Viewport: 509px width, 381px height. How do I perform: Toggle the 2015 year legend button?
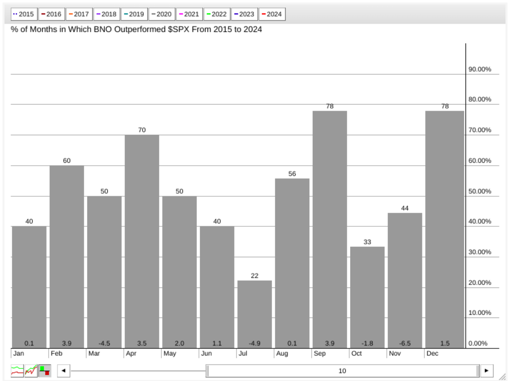tap(24, 14)
